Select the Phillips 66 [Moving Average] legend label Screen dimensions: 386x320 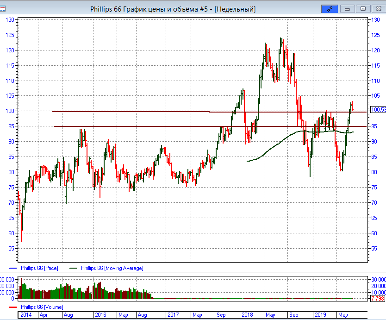click(x=112, y=268)
